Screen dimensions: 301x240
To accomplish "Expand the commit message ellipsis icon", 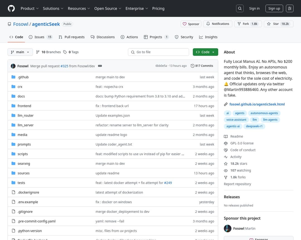I will tap(100, 66).
